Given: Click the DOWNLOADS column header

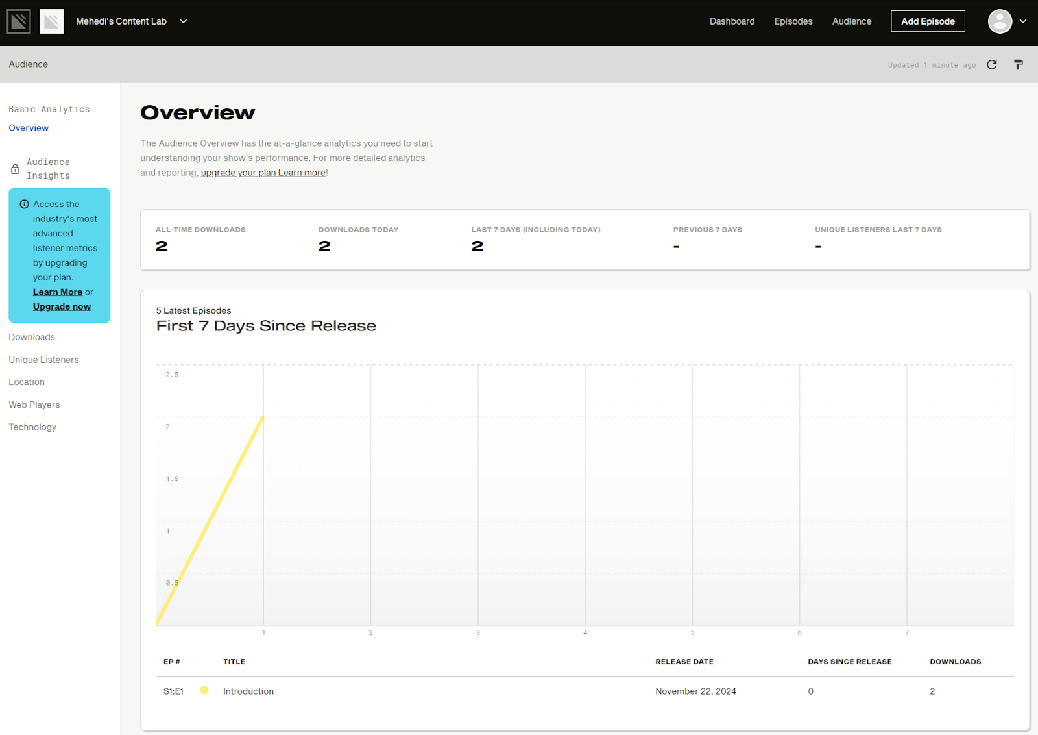Looking at the screenshot, I should (x=956, y=662).
